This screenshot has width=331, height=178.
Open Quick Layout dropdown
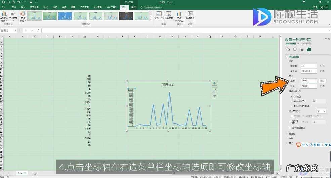[x=13, y=17]
